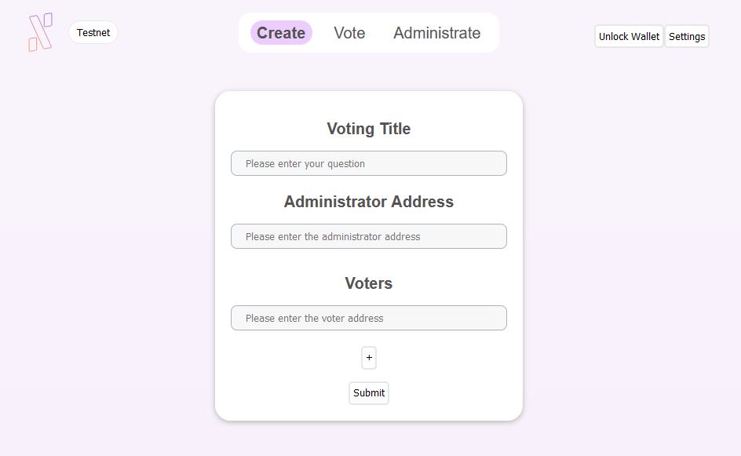
Task: Submit the voting creation form
Action: pos(369,393)
